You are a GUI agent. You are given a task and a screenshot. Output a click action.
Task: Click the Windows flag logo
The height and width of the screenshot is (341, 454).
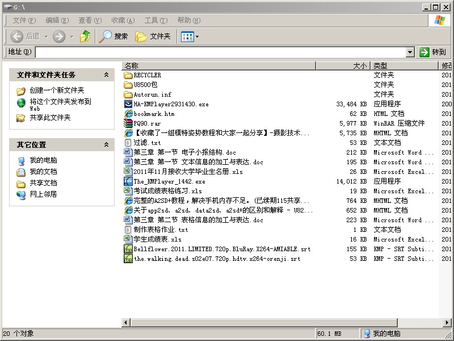(439, 20)
